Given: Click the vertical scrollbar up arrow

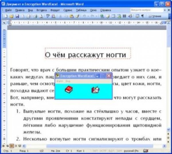Looking at the screenshot, I should pos(168,23).
